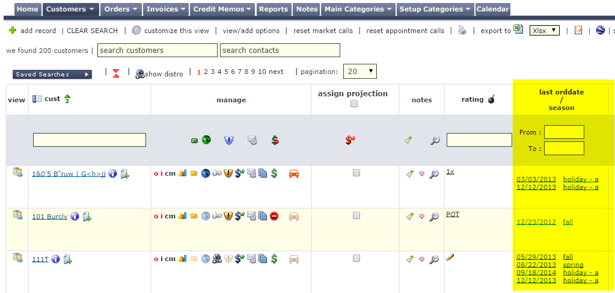Open the Customers menu dropdown
The height and width of the screenshot is (293, 615).
(x=70, y=9)
